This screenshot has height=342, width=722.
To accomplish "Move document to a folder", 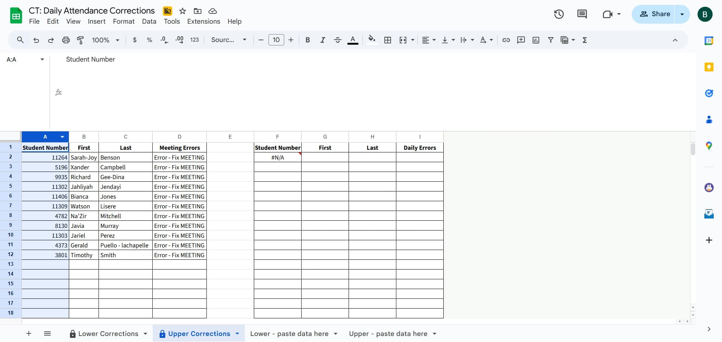I will coord(197,11).
